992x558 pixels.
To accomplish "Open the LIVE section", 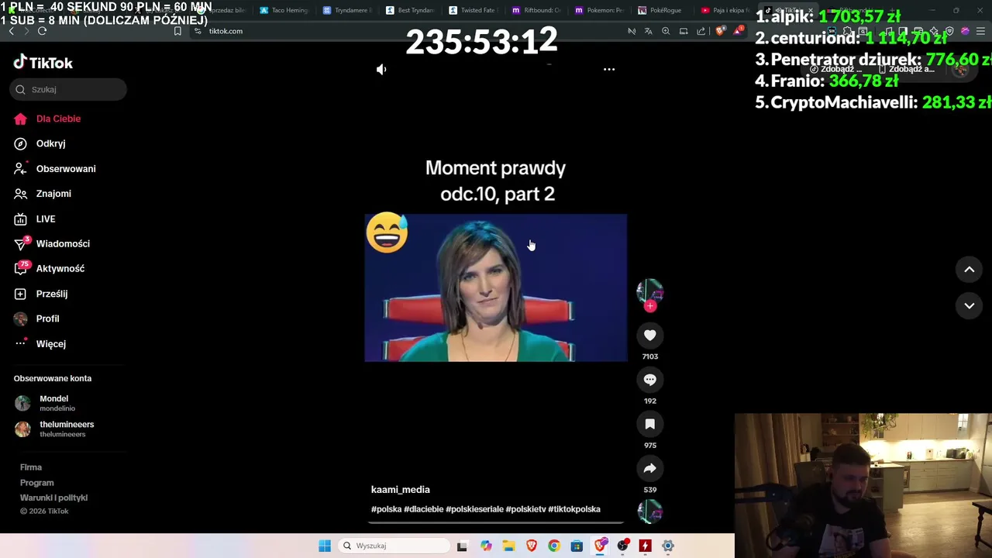I will pyautogui.click(x=35, y=219).
